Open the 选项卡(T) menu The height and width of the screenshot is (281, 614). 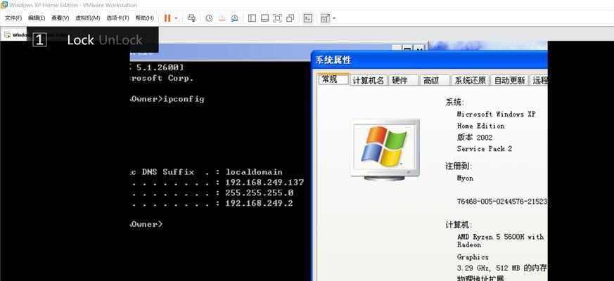coord(117,18)
